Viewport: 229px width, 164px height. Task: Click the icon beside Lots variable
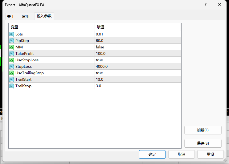click(x=12, y=34)
